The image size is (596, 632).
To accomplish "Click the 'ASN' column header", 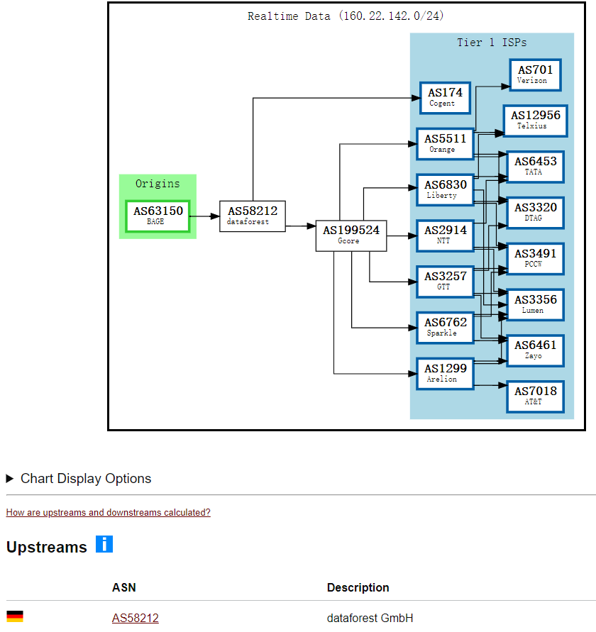I will coord(123,587).
